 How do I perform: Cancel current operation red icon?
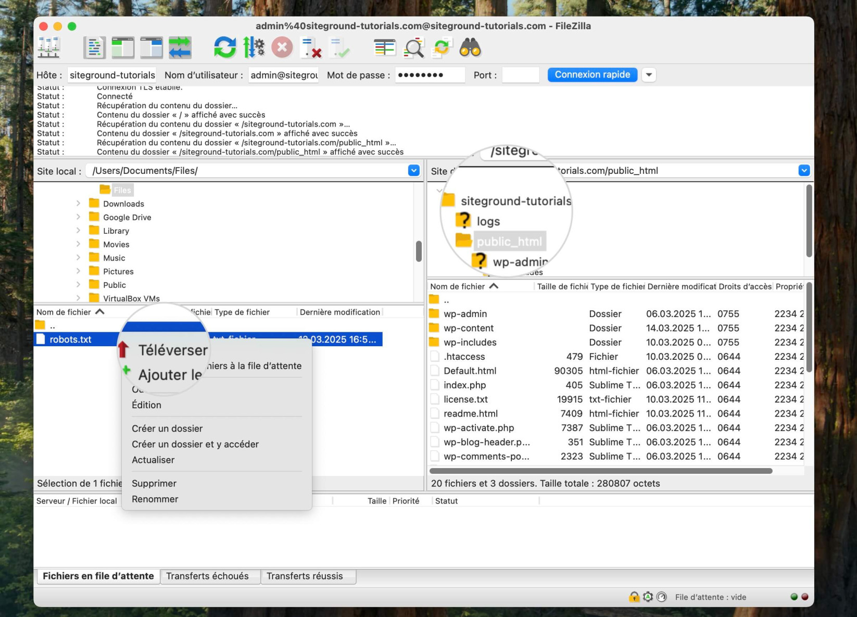(282, 48)
